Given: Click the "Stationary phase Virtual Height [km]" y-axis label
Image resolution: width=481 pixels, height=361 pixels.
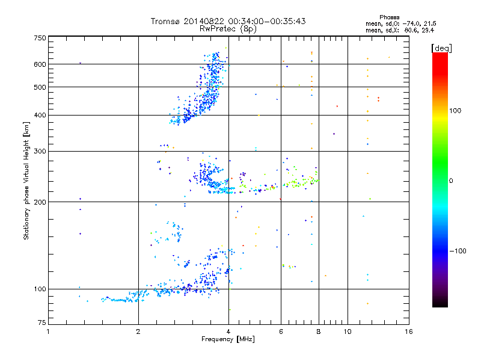Looking at the screenshot, I should (x=26, y=180).
